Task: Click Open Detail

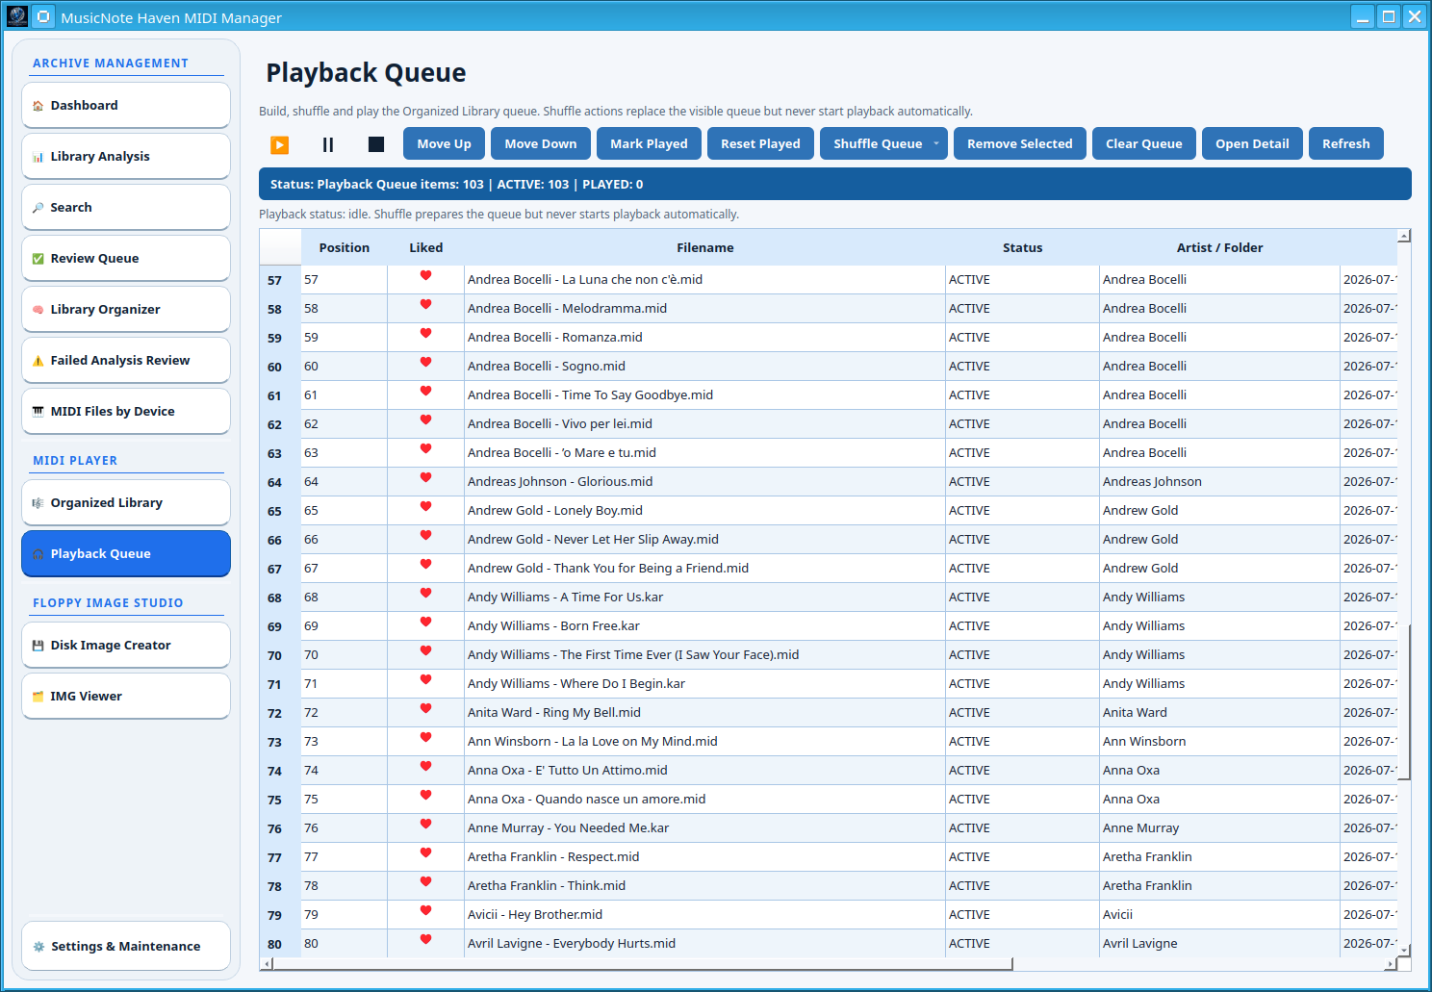Action: (1252, 143)
